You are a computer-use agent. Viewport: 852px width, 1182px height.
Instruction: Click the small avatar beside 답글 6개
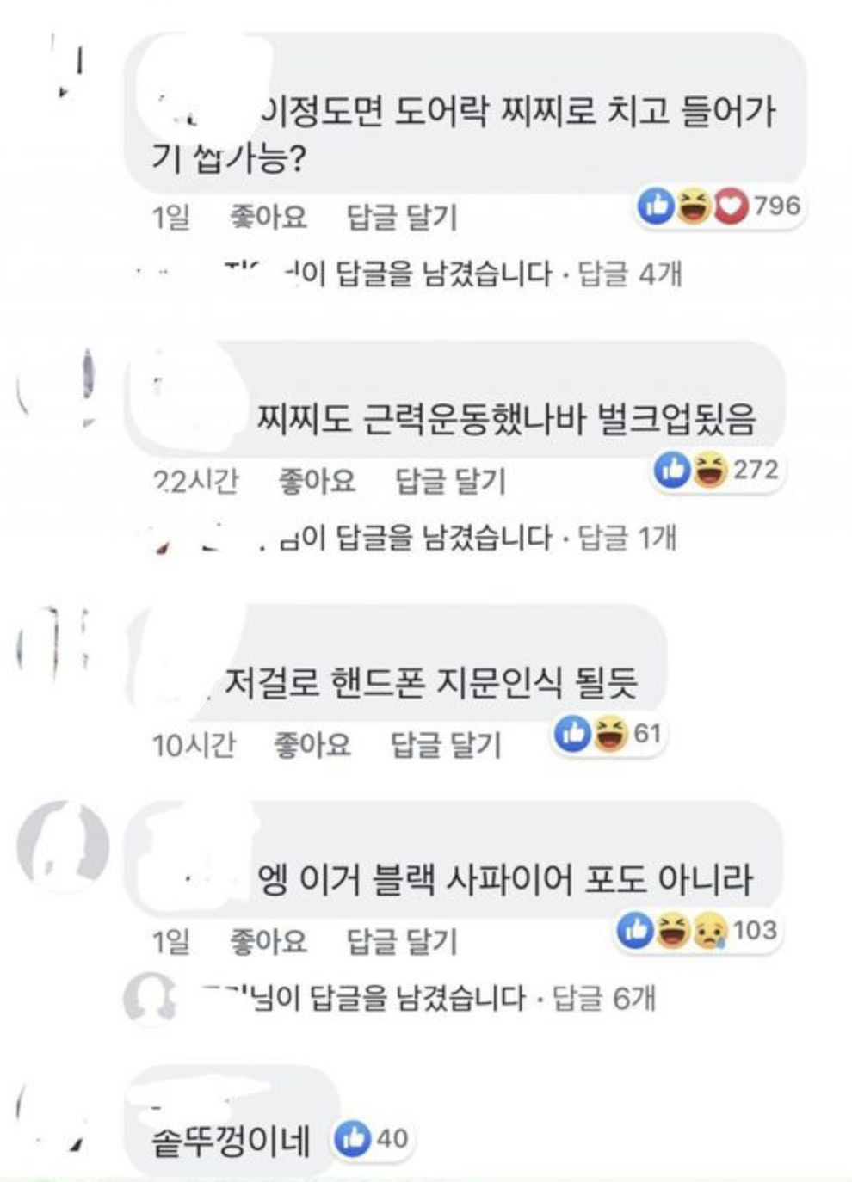pyautogui.click(x=151, y=999)
